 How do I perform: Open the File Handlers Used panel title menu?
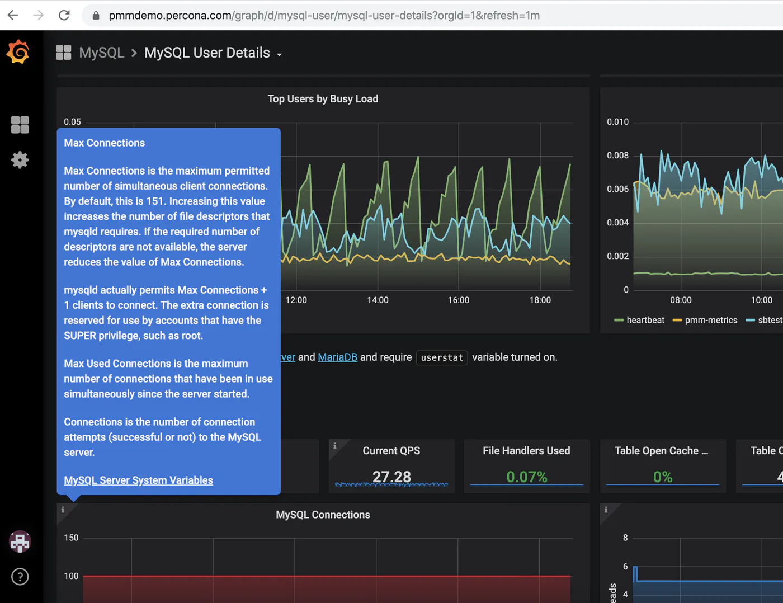click(x=526, y=451)
